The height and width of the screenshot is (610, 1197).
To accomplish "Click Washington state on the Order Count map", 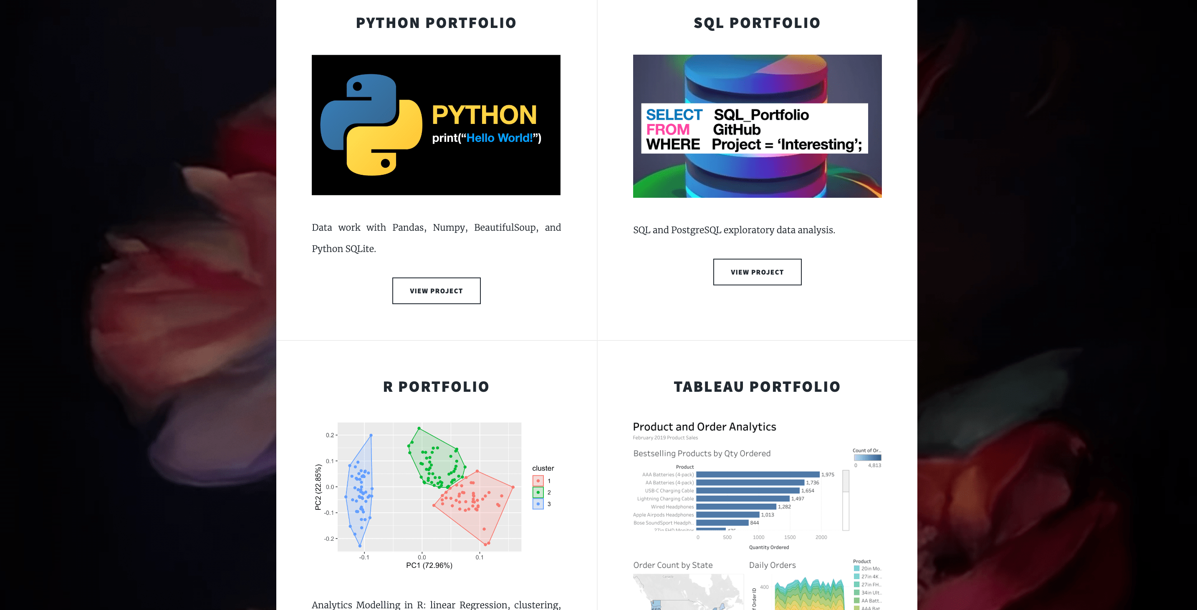I will coord(656,605).
